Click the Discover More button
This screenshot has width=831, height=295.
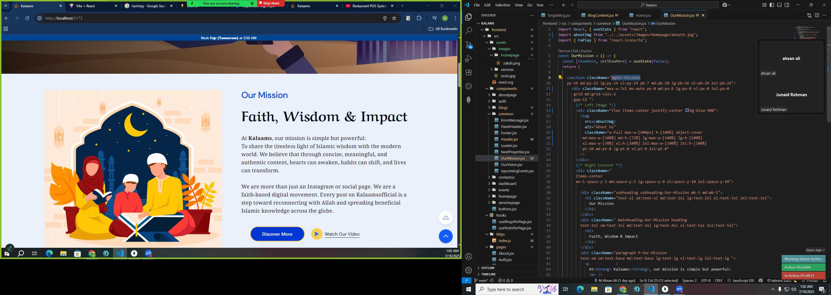tap(277, 234)
